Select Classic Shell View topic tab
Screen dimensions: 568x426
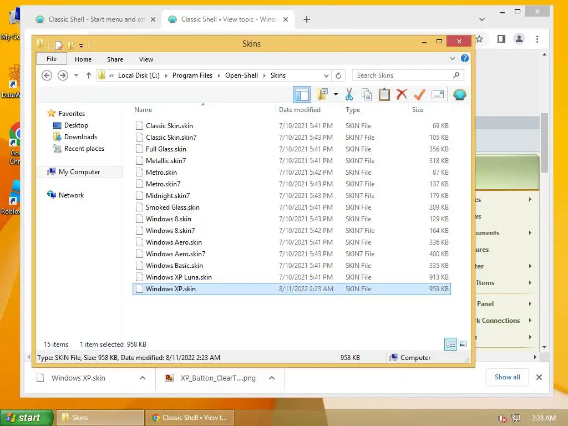(x=227, y=19)
